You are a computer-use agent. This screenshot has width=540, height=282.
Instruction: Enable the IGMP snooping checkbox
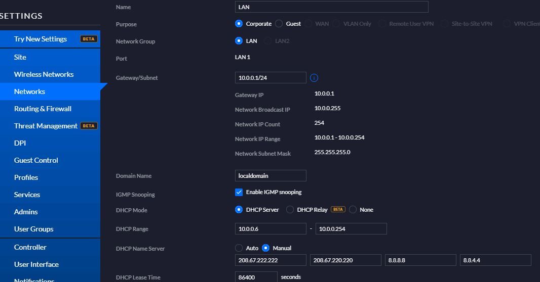point(239,192)
